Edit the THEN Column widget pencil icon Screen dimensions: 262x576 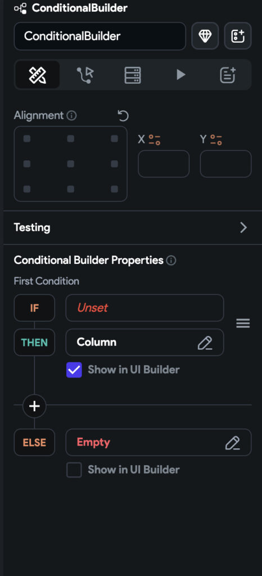click(x=205, y=343)
